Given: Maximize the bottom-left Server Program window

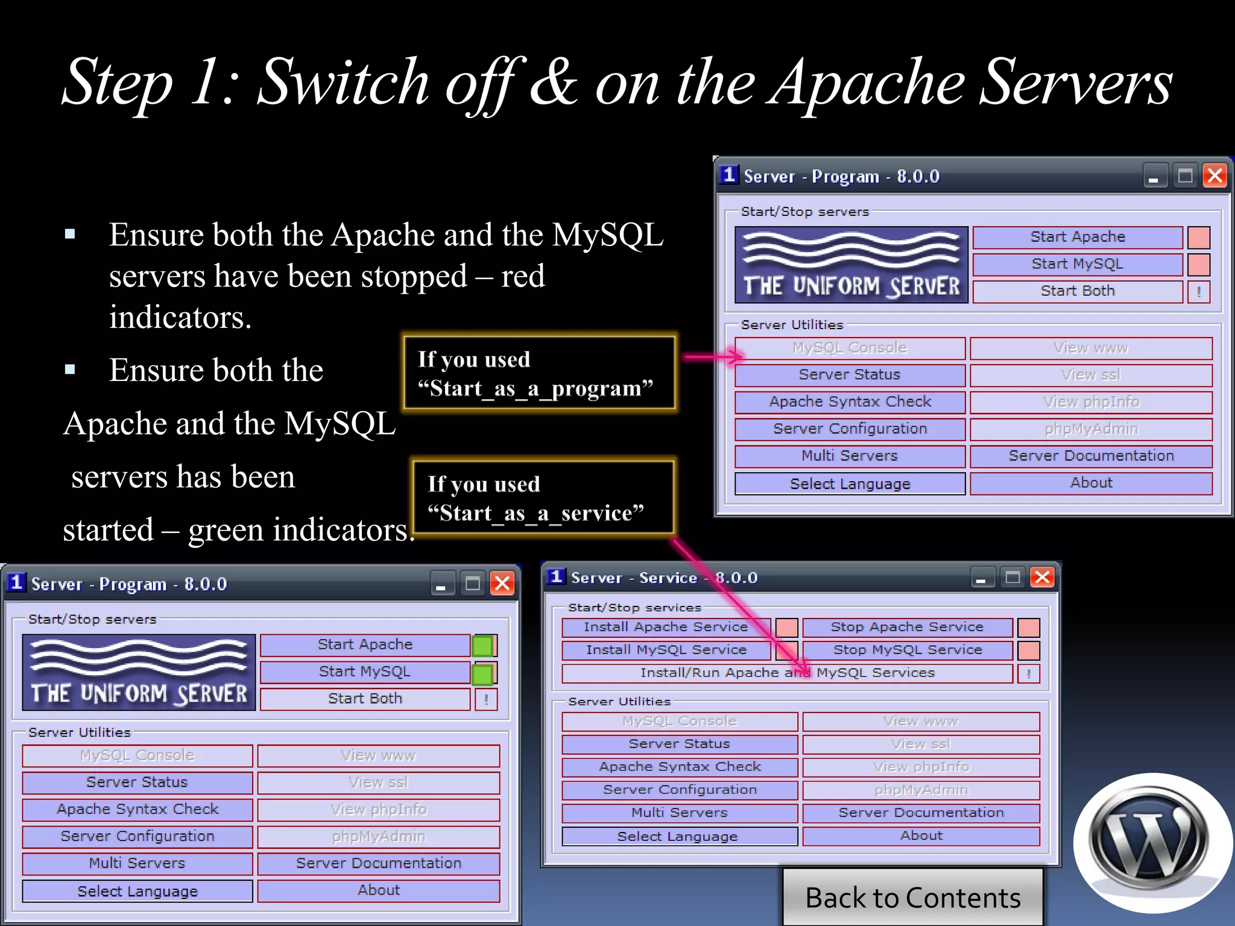Looking at the screenshot, I should (473, 584).
